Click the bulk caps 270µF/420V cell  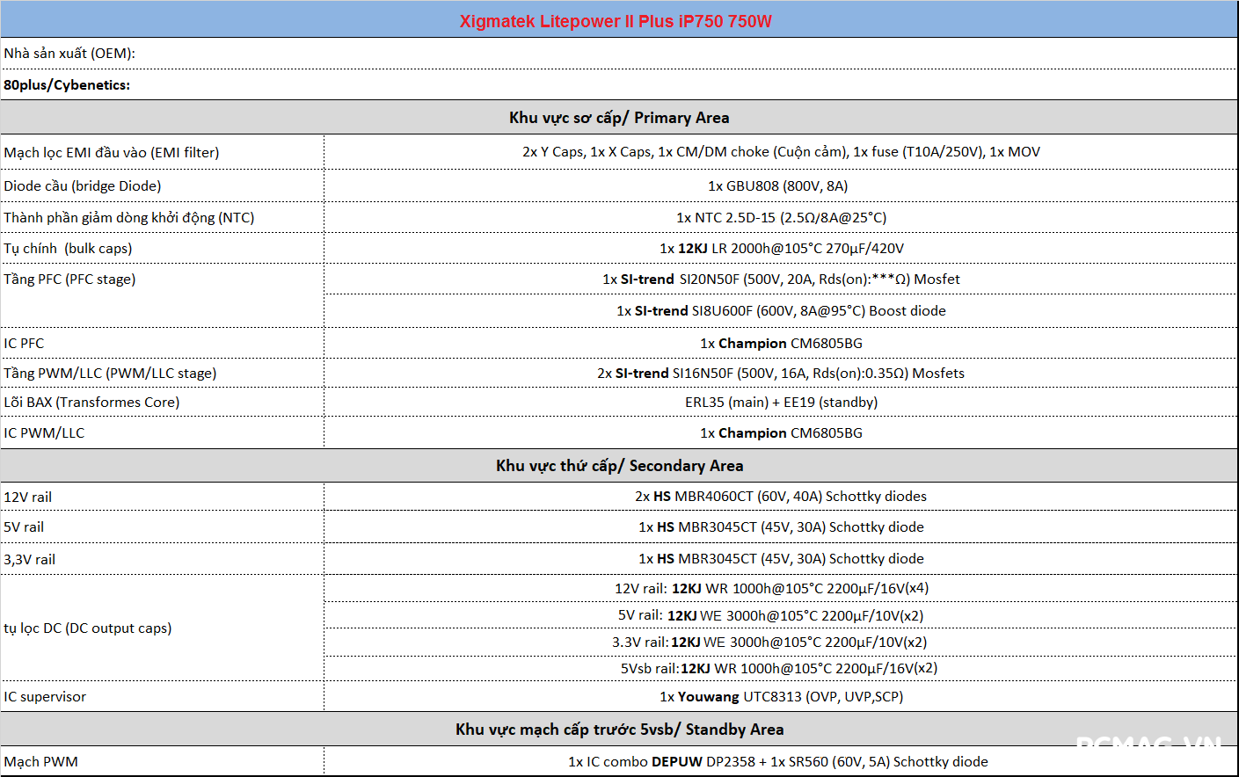point(780,249)
